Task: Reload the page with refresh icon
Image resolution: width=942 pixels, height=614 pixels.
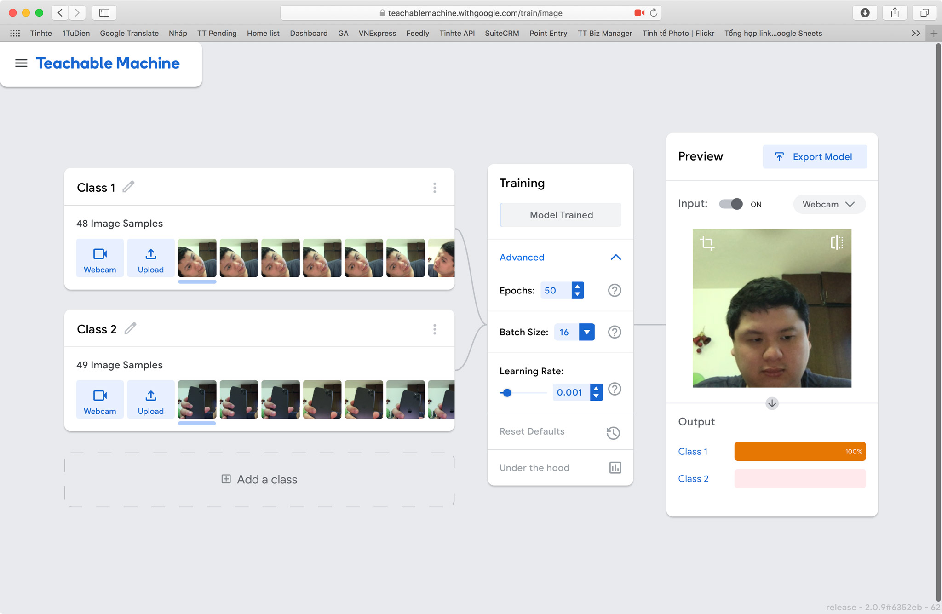Action: coord(654,13)
